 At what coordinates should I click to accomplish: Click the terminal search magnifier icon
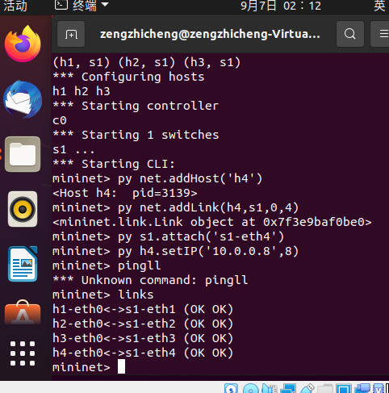pyautogui.click(x=350, y=34)
